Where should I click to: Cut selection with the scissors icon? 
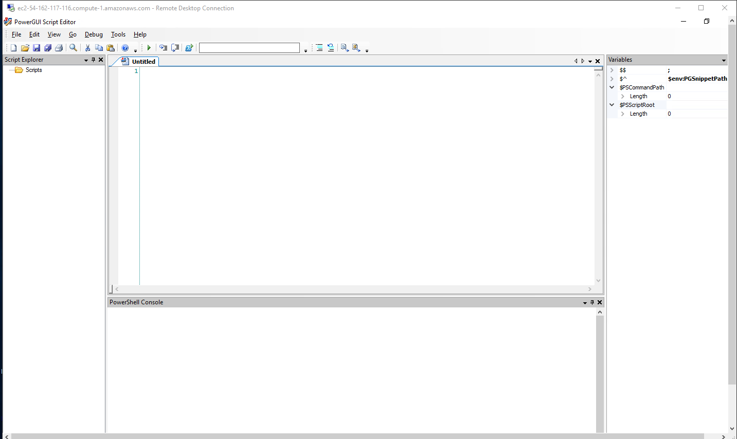[x=87, y=48]
